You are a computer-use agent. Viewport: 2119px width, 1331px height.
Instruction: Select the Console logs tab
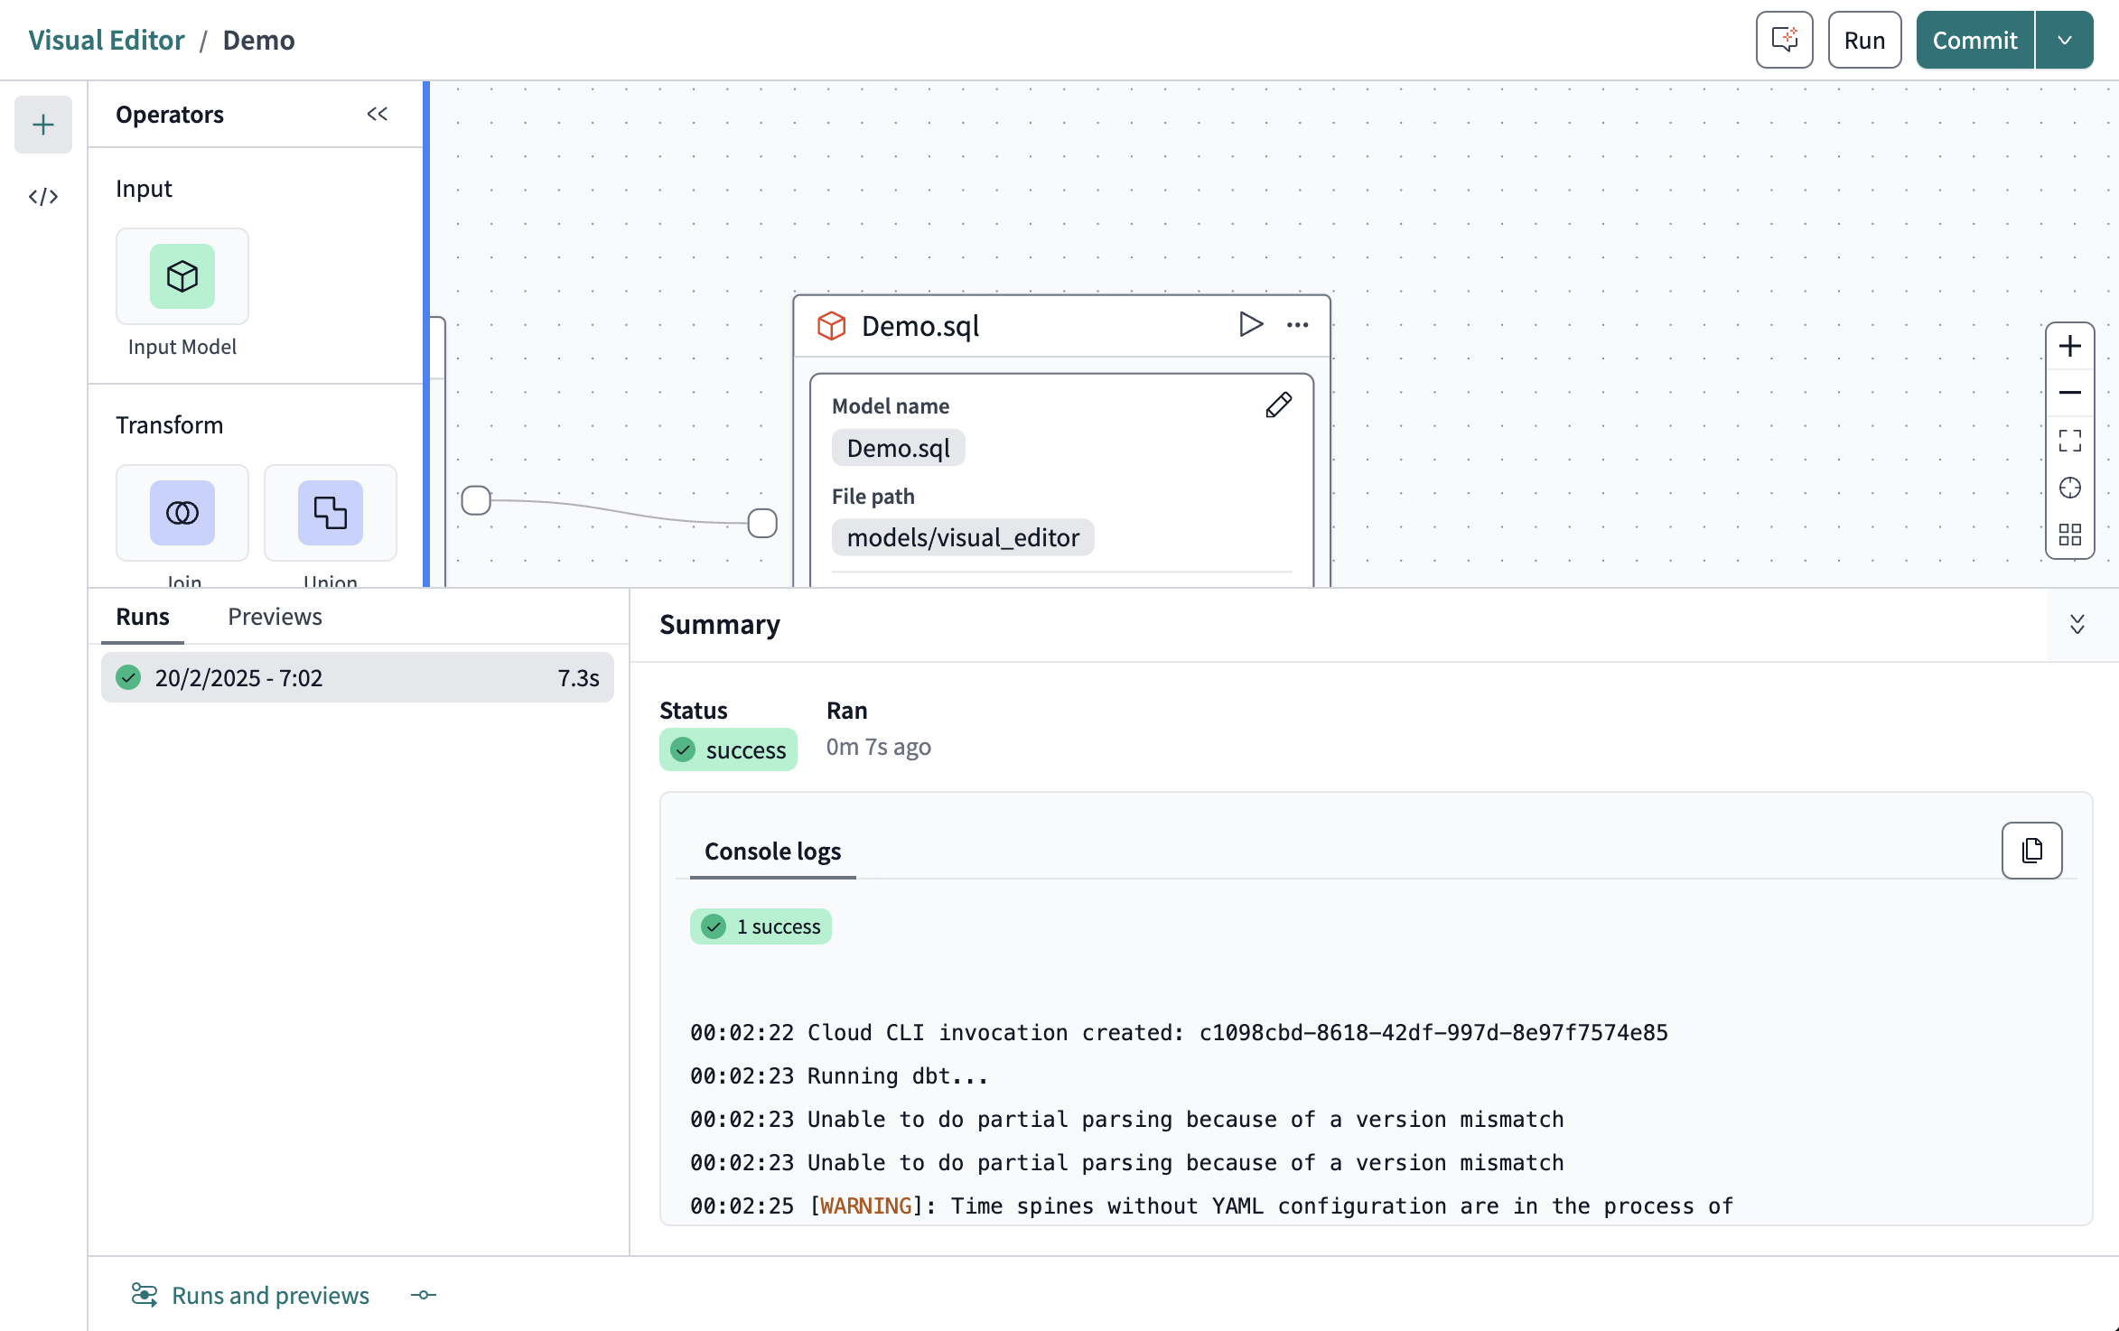click(x=772, y=852)
